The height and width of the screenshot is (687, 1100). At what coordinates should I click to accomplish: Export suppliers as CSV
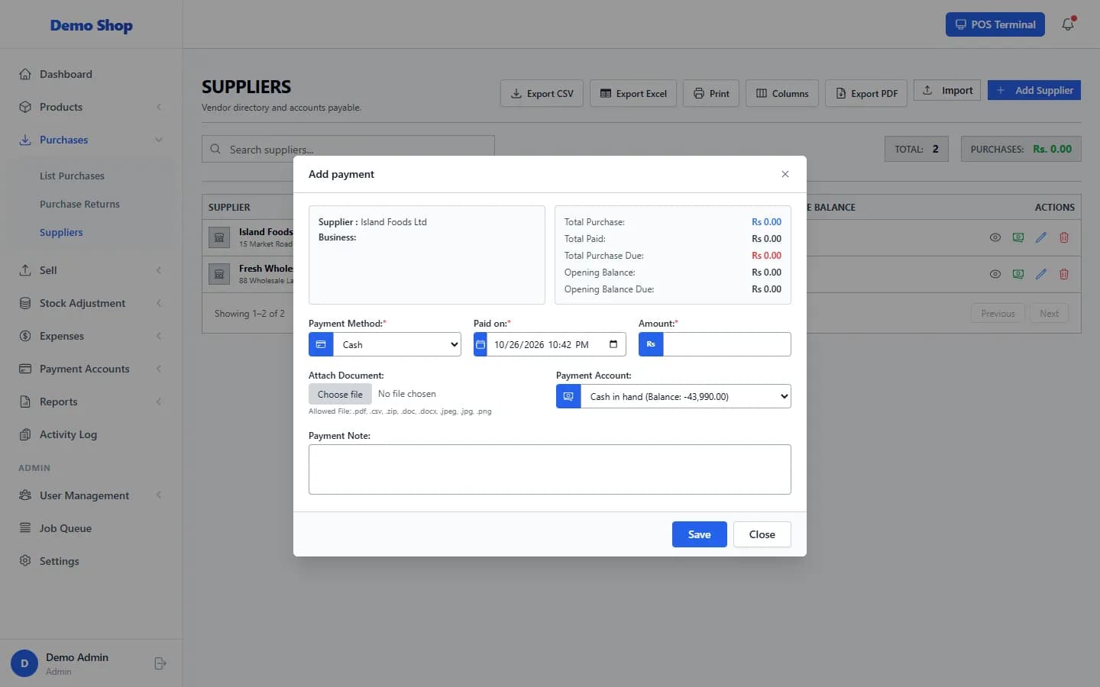(x=542, y=93)
